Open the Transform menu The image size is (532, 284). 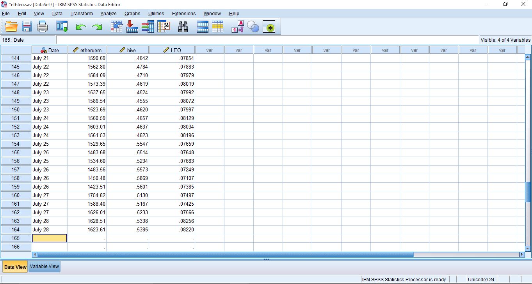click(82, 14)
